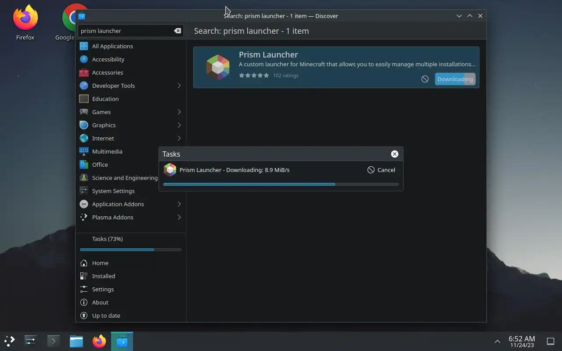Open the file manager from the taskbar

(76, 341)
